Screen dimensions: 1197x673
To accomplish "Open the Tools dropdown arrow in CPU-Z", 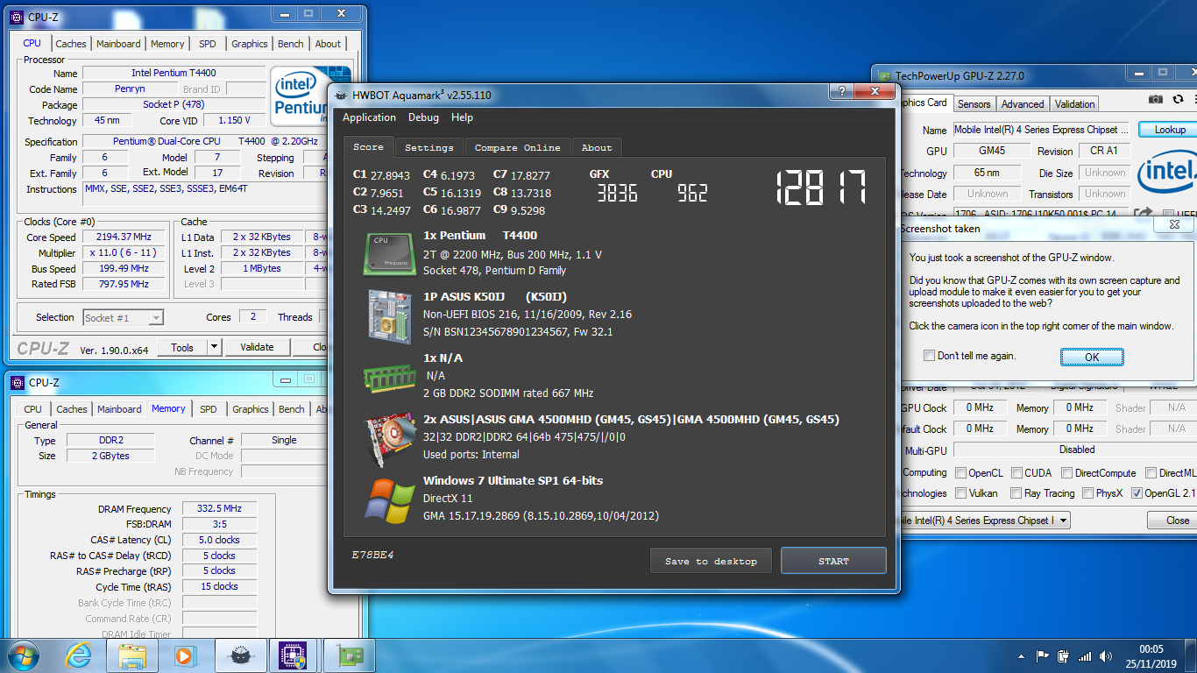I will tap(215, 347).
